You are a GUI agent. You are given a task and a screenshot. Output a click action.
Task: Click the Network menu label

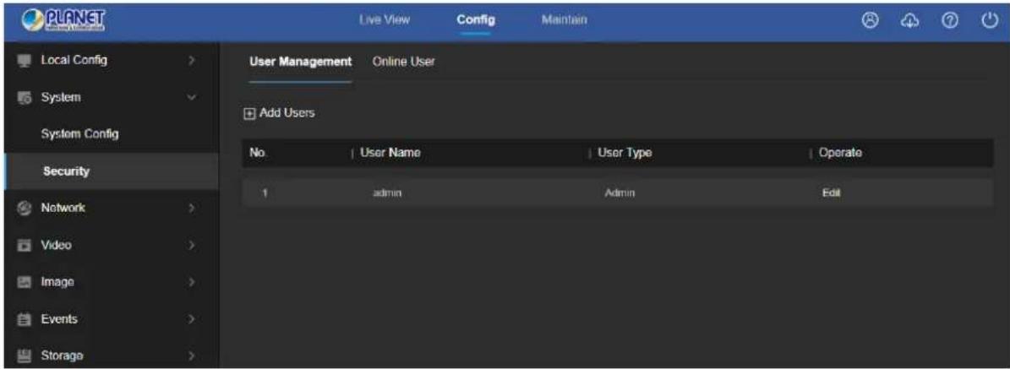point(63,208)
